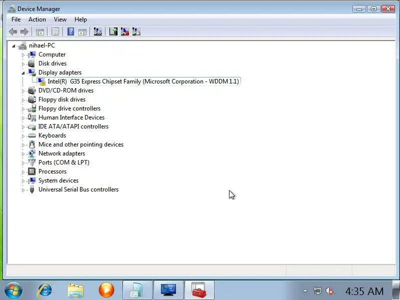Image resolution: width=400 pixels, height=300 pixels.
Task: Click the 4:35 AM taskbar clock
Action: pyautogui.click(x=364, y=291)
